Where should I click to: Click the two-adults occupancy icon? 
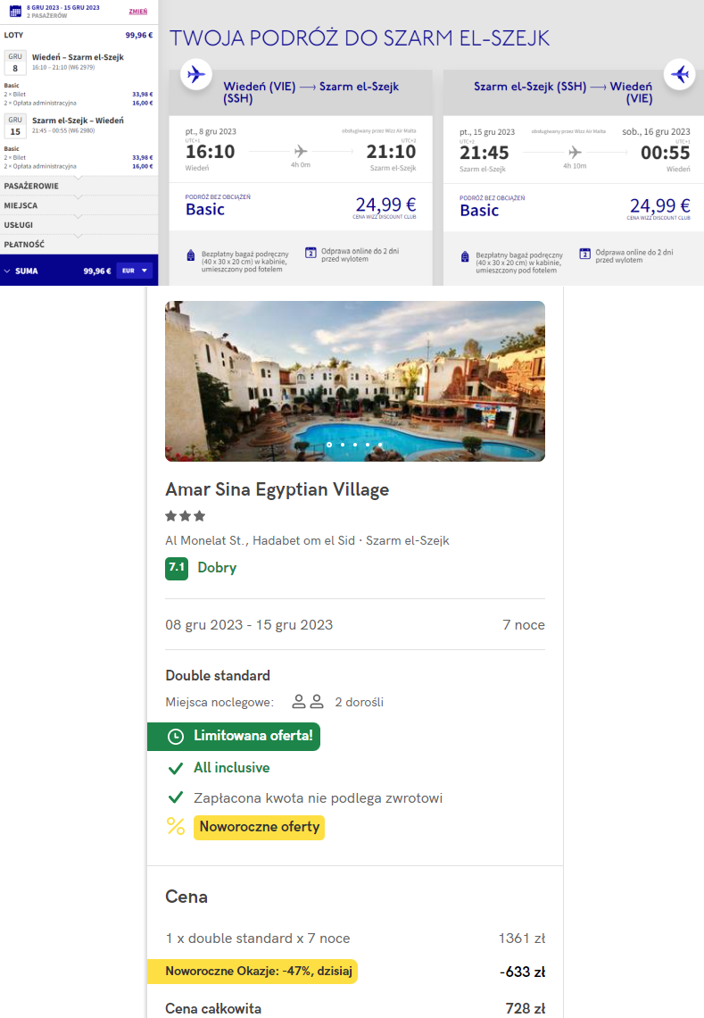[308, 702]
